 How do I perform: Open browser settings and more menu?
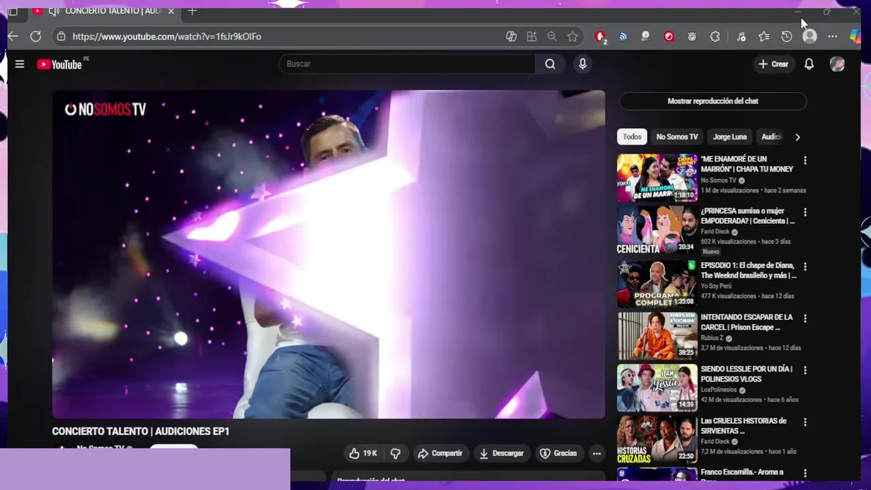[x=832, y=37]
